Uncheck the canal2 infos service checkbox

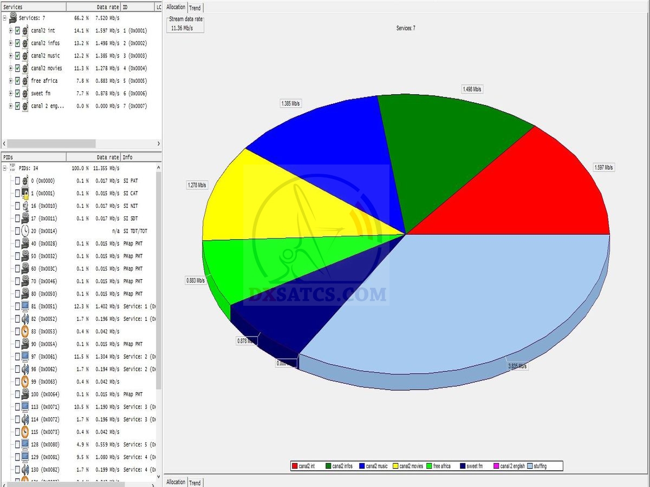tap(17, 43)
